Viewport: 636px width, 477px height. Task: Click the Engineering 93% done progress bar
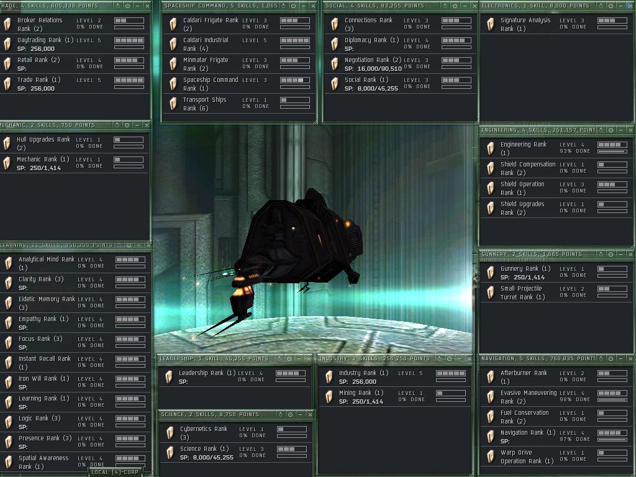[x=612, y=152]
